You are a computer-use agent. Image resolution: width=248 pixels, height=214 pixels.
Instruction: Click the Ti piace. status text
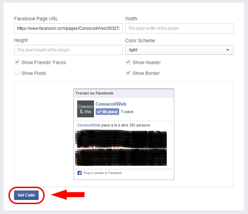pos(127,112)
